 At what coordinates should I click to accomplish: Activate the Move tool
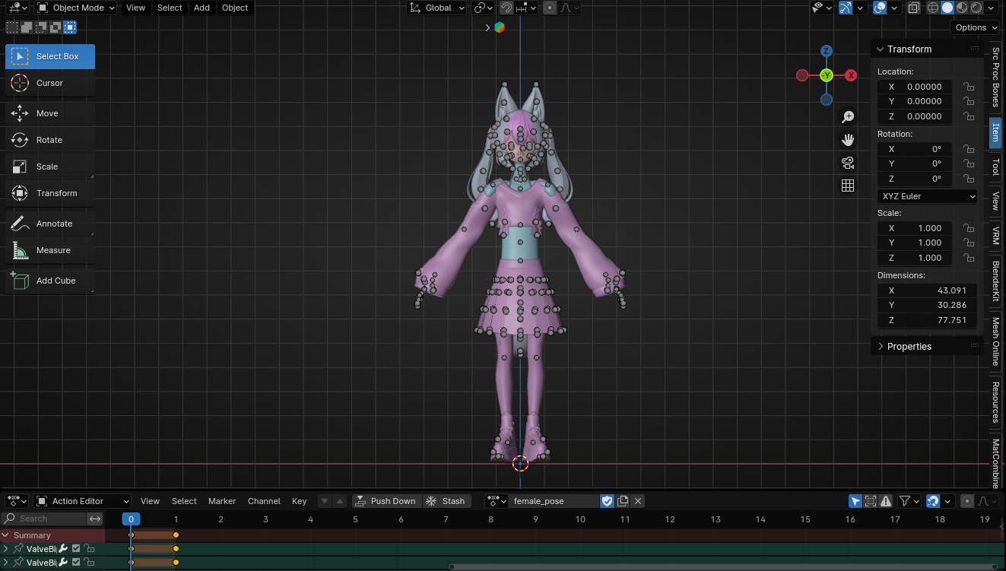(50, 113)
